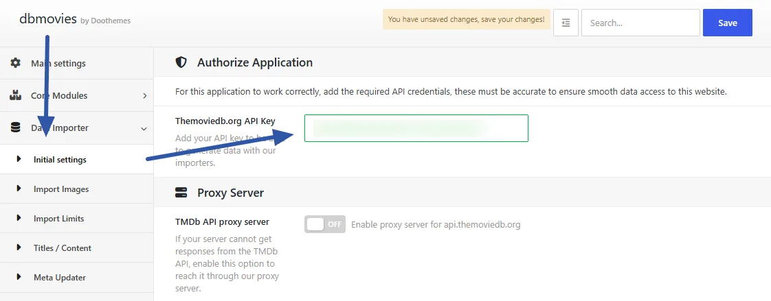Collapse Data Importer using its chevron
The image size is (771, 301).
(144, 128)
